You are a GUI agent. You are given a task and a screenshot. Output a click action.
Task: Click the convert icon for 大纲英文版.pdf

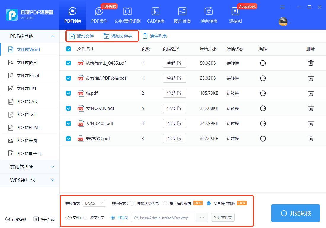263,108
